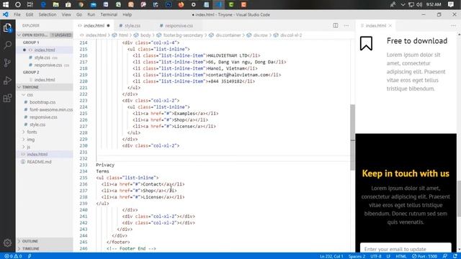The image size is (461, 259).
Task: Open notifications bell in status bar
Action: [x=455, y=256]
